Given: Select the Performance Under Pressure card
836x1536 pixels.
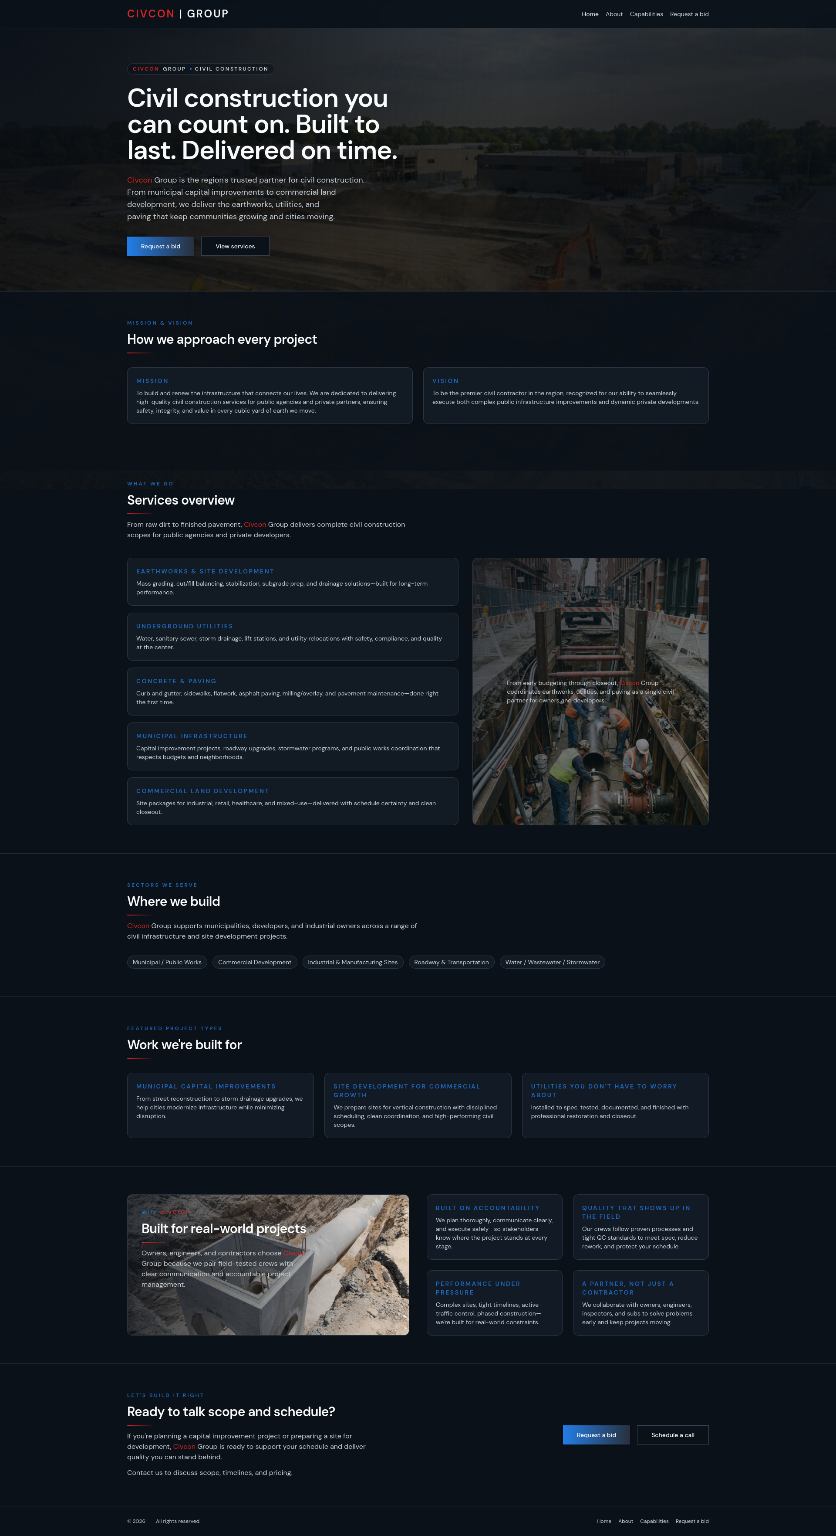Looking at the screenshot, I should [x=495, y=1303].
